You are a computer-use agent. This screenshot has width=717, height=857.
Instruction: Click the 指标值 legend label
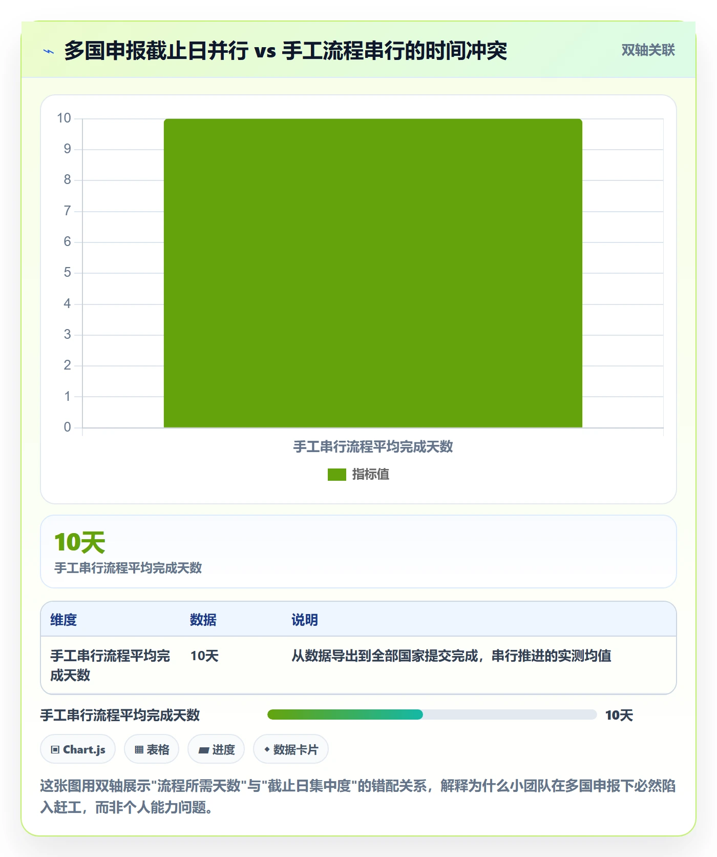(x=371, y=475)
